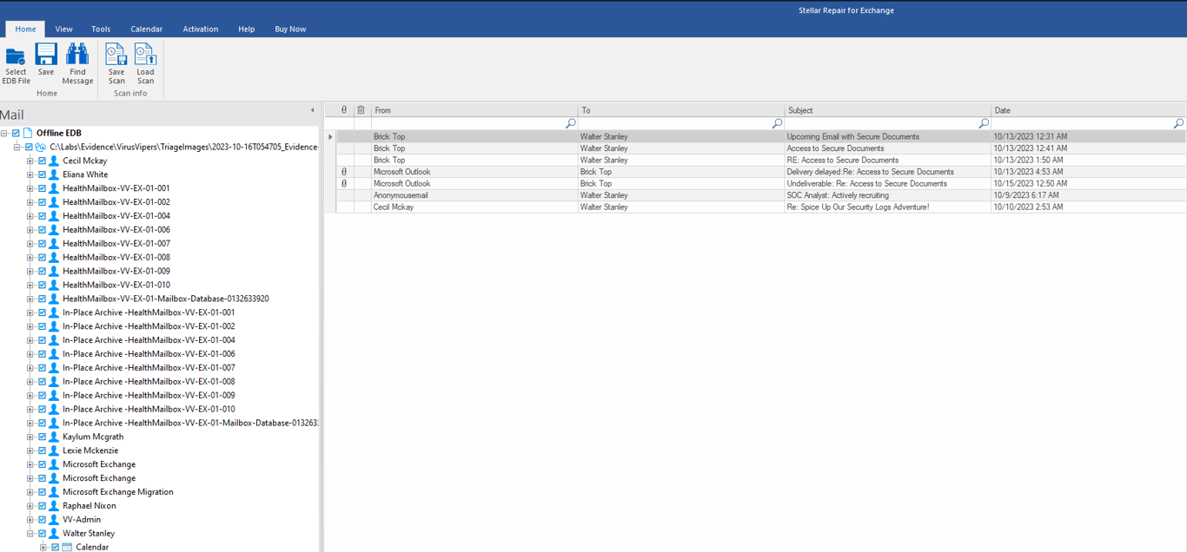Click VV-Admin mailbox user icon
The image size is (1187, 552).
pos(54,519)
